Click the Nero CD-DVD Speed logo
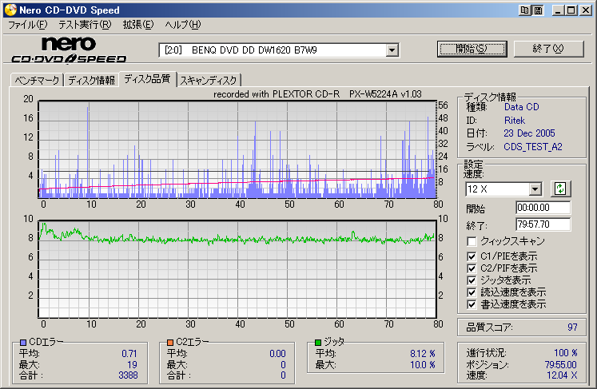The image size is (597, 389). coord(69,50)
